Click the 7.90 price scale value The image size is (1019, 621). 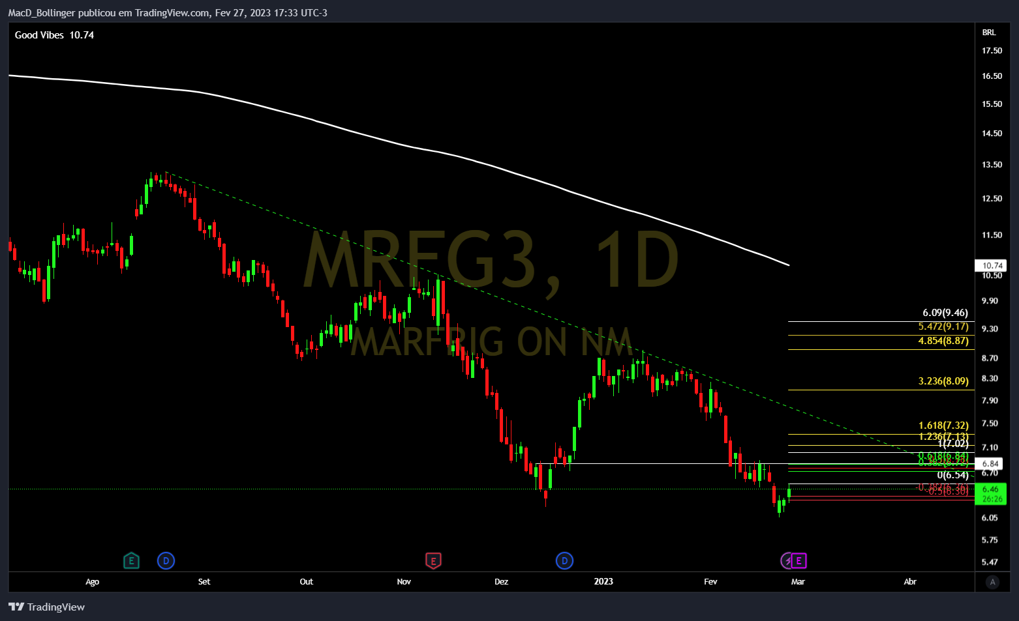click(990, 401)
